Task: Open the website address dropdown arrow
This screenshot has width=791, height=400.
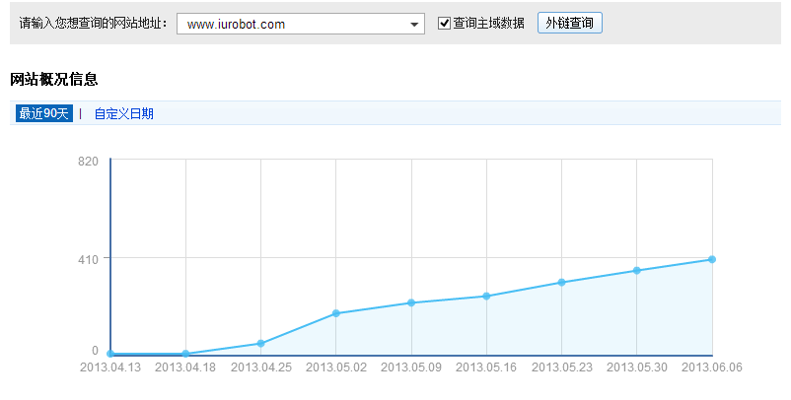Action: pyautogui.click(x=414, y=24)
